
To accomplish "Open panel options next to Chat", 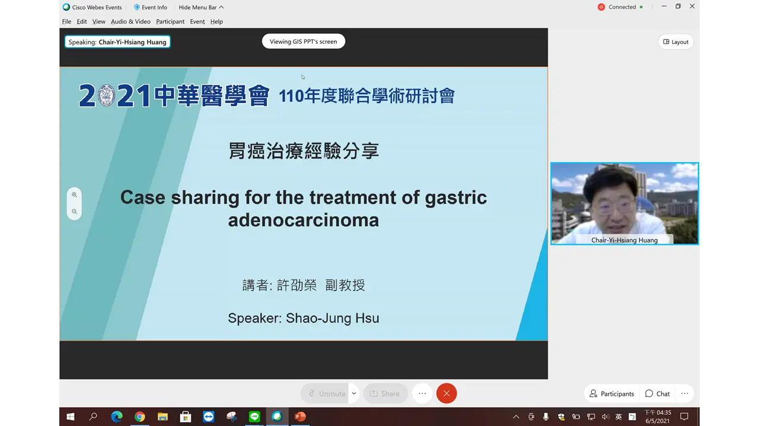I will [x=684, y=393].
